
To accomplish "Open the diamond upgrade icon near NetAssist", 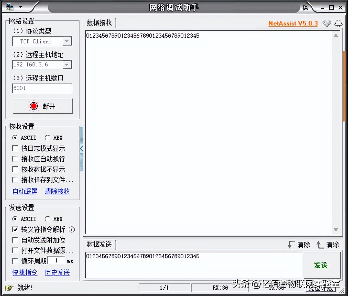I will point(327,23).
